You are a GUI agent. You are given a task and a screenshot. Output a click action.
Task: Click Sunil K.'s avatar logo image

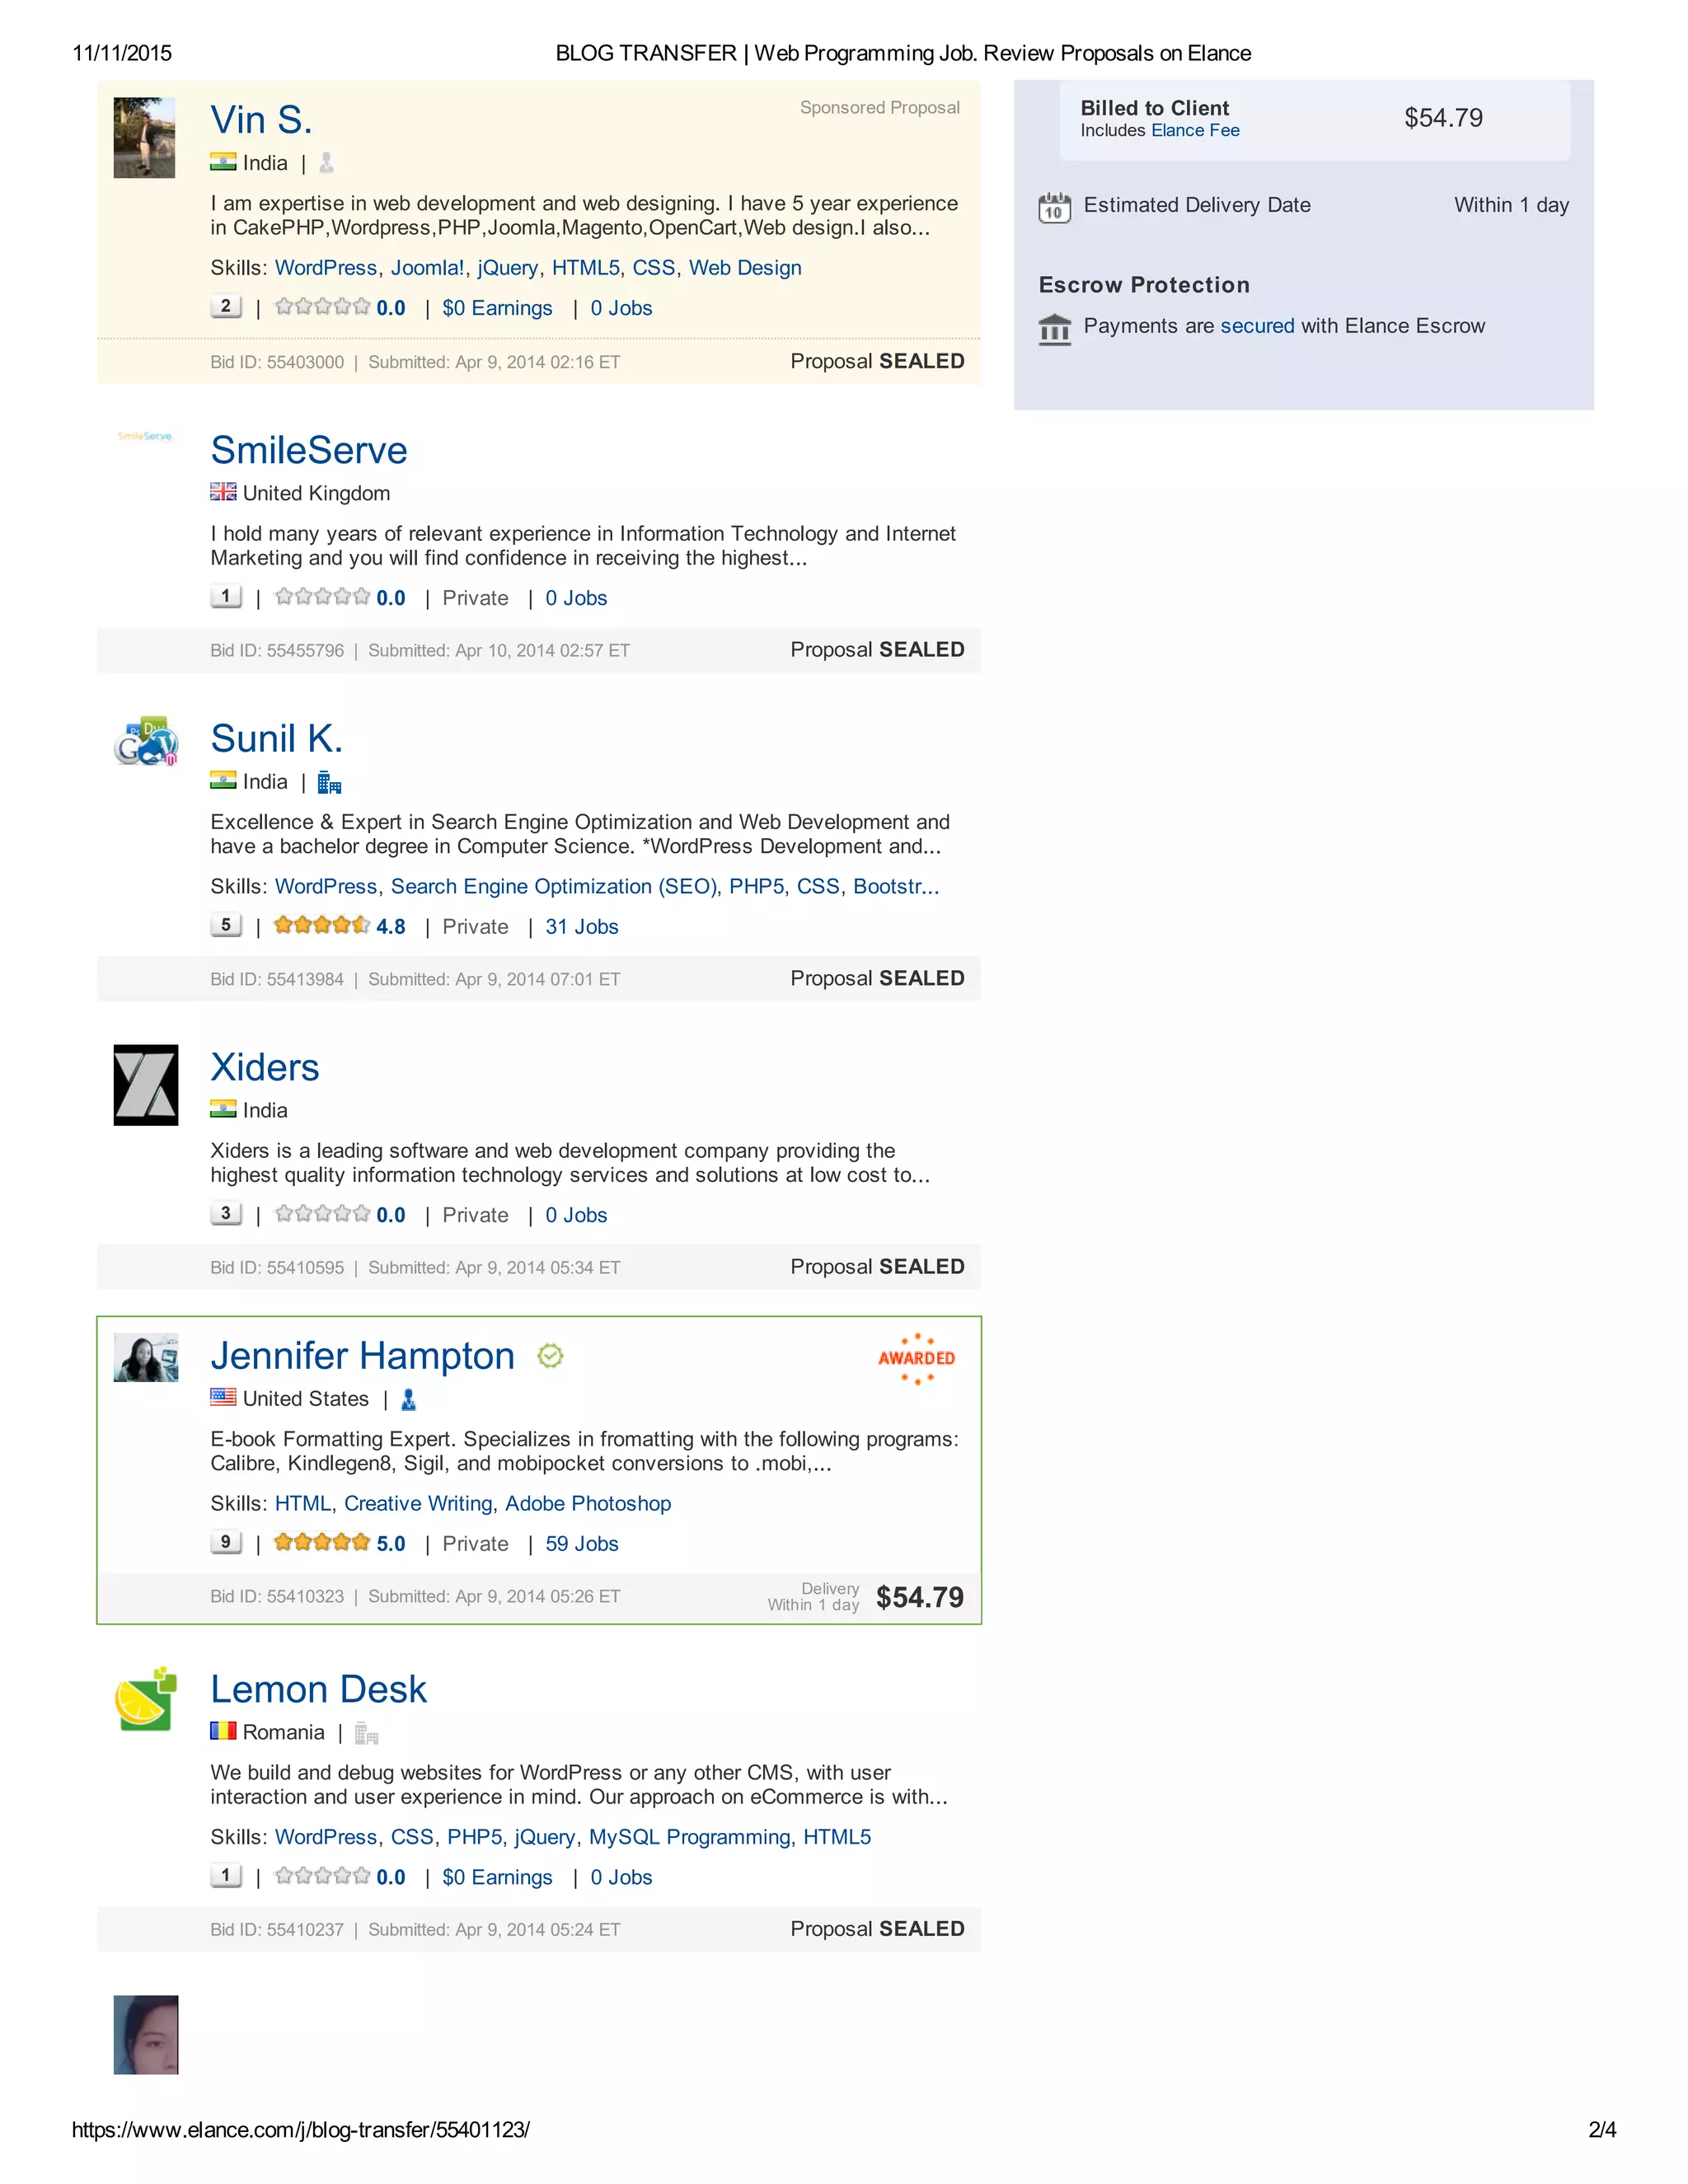(146, 742)
